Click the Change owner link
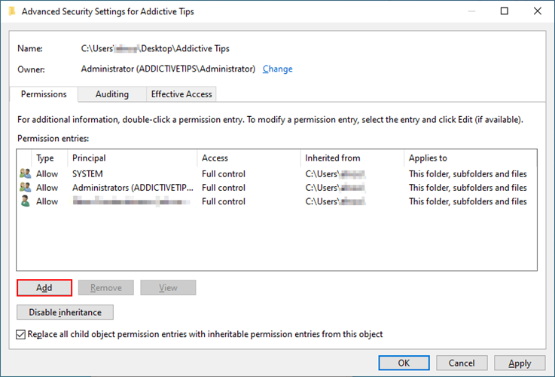Viewport: 555px width, 377px height. point(277,69)
